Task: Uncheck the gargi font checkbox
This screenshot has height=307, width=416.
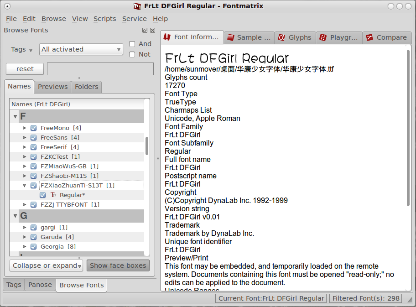Action: click(x=33, y=228)
